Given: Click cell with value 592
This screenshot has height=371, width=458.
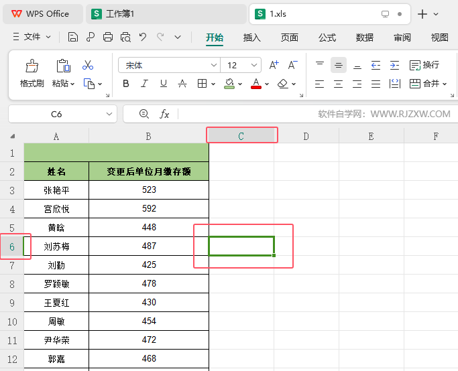Looking at the screenshot, I should 149,208.
